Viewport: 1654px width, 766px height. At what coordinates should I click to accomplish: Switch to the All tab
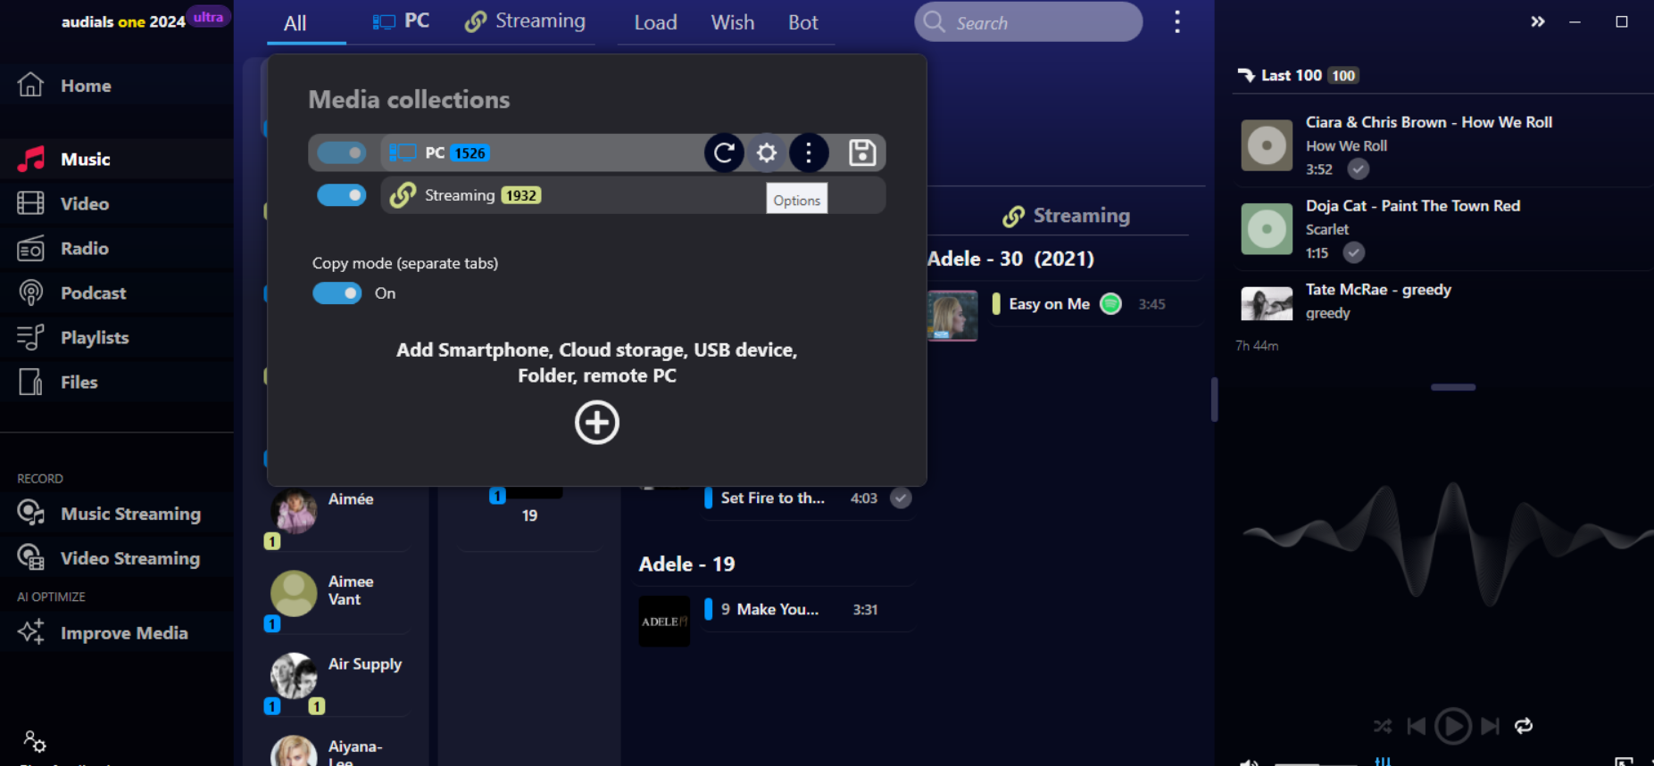[295, 23]
